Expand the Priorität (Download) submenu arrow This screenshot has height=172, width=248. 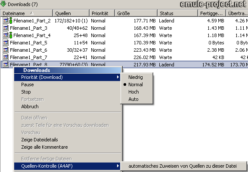(118, 77)
